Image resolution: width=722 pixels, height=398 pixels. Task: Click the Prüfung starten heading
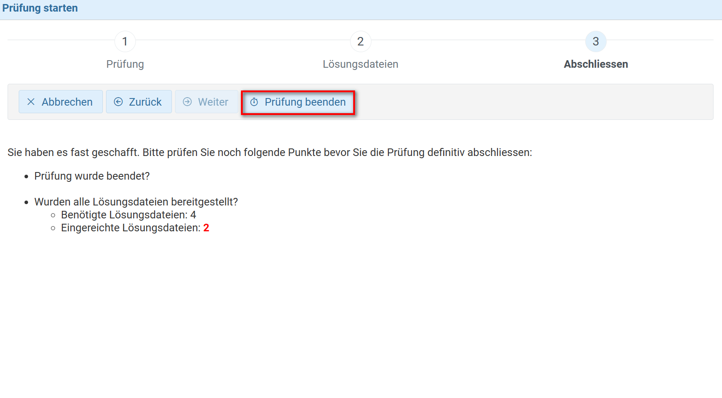(40, 8)
